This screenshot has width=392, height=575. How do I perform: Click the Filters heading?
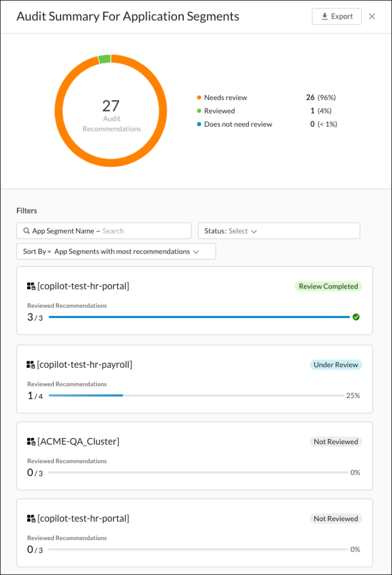[27, 211]
